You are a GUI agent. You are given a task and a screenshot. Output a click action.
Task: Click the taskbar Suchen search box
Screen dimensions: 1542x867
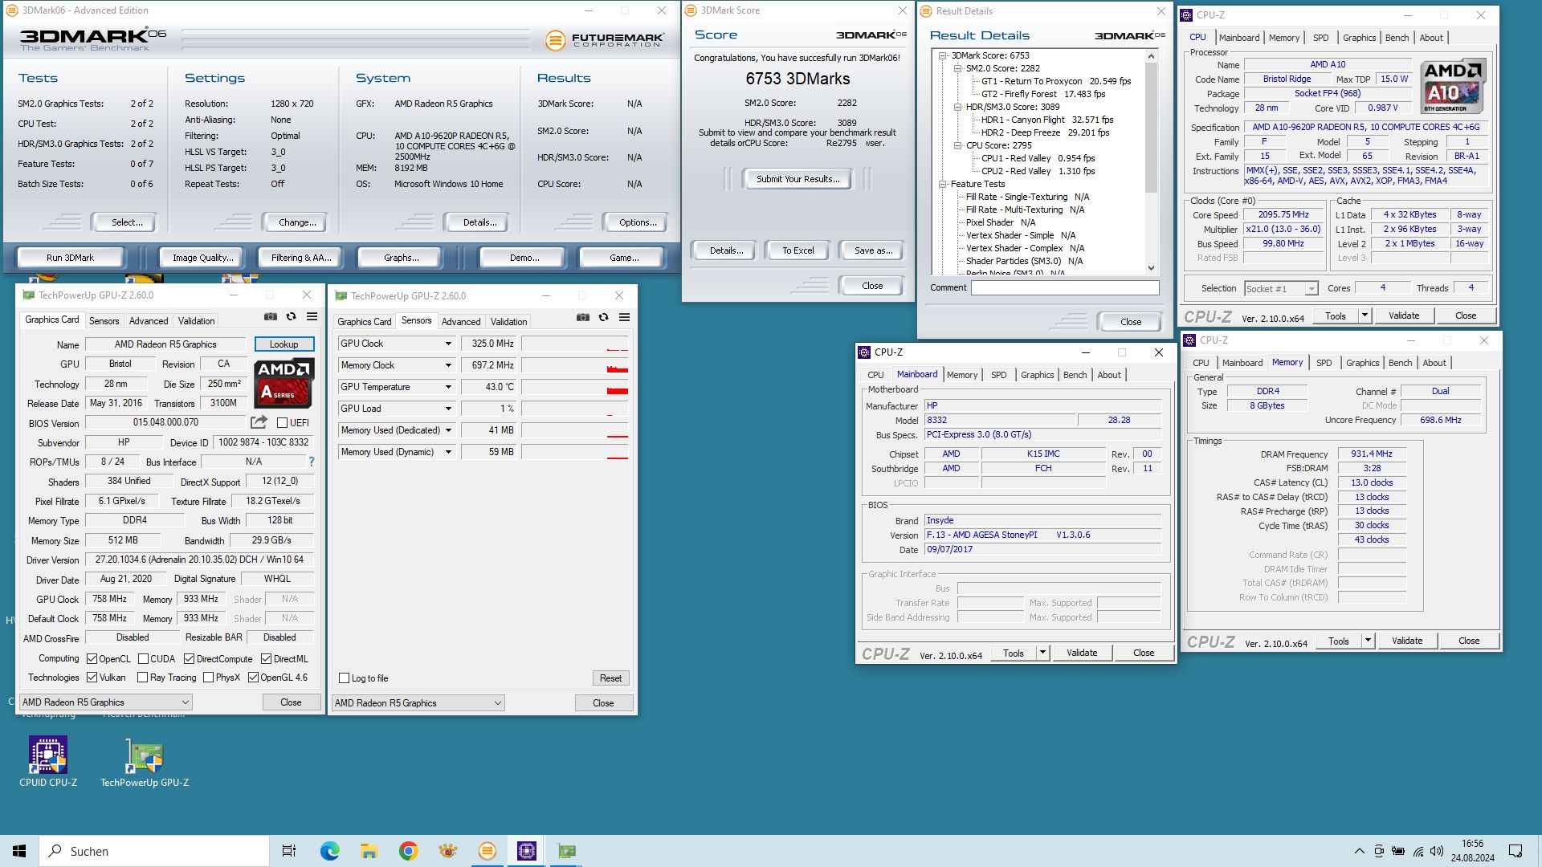click(154, 851)
